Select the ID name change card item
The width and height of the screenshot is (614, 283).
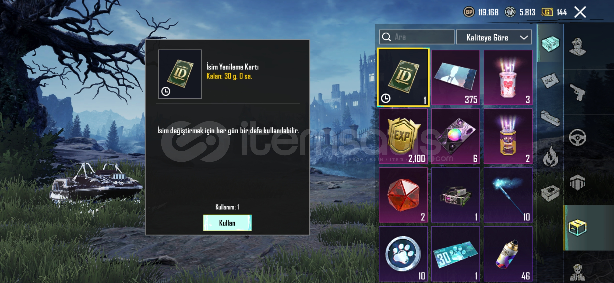(403, 77)
